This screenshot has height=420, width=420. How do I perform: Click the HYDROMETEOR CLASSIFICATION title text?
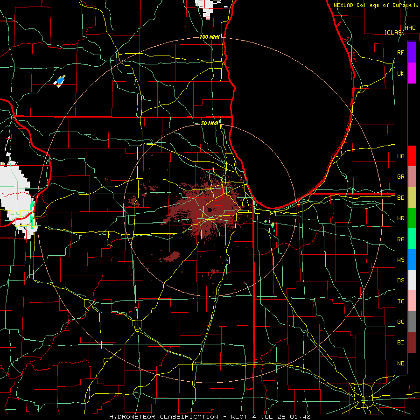164,417
